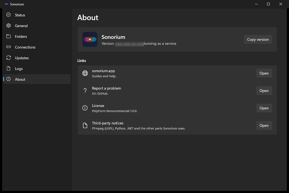
Task: Click the Folders folder icon
Action: (x=9, y=36)
